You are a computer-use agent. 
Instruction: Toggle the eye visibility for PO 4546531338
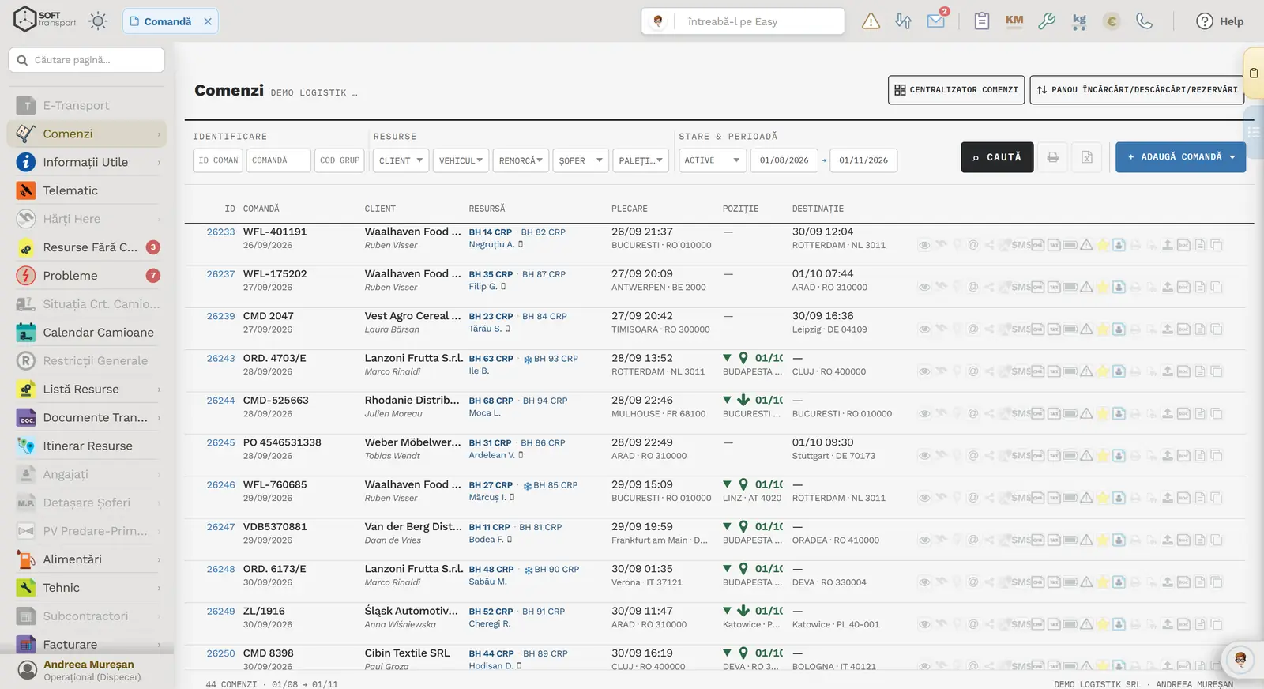[x=924, y=456]
